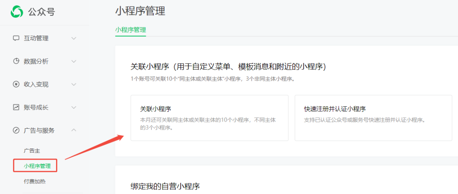458x194 pixels.
Task: Open the 广告主 submenu item
Action: click(x=32, y=151)
